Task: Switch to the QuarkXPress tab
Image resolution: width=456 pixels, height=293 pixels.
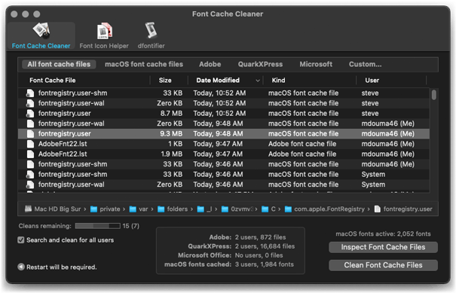Action: coord(260,64)
